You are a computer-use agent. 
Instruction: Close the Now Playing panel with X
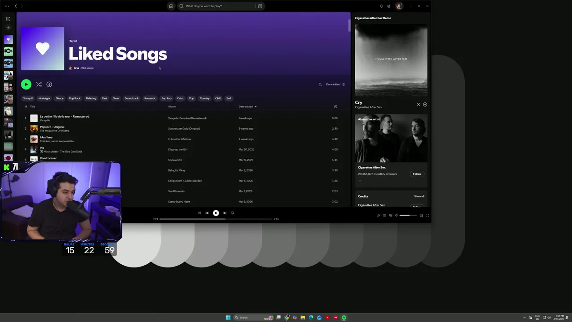point(418,105)
